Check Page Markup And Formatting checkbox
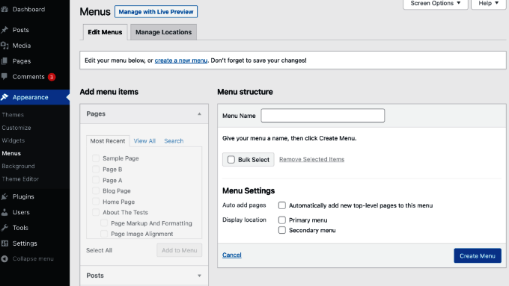The image size is (509, 286). click(104, 223)
